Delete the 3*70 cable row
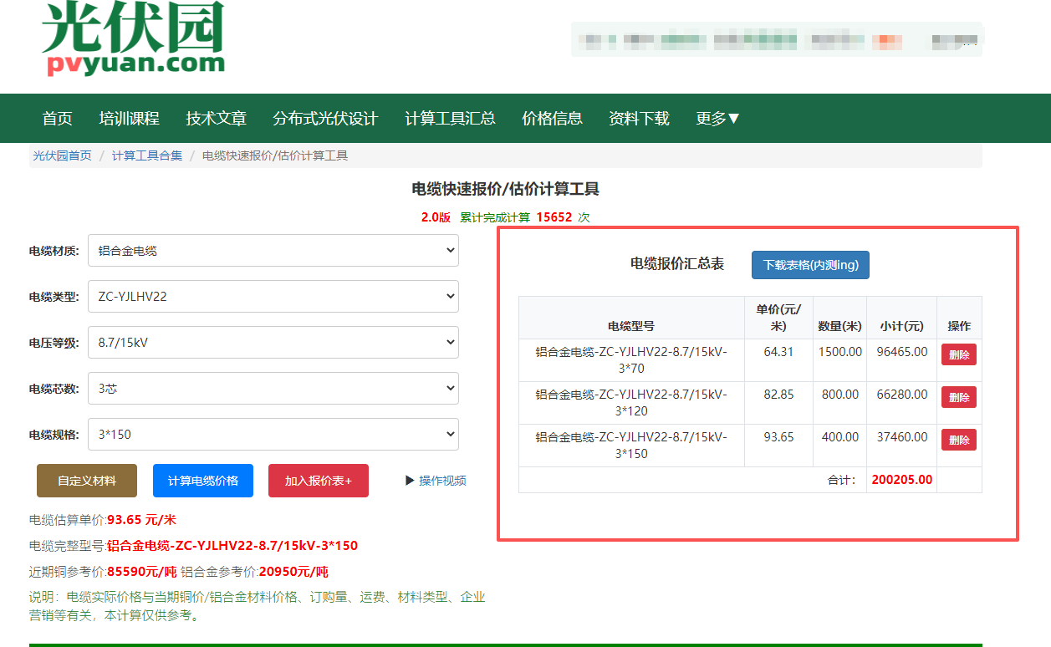The image size is (1051, 647). click(958, 354)
